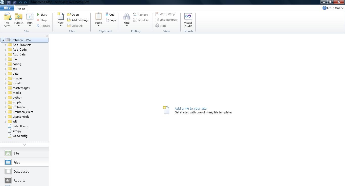Viewport: 345px width, 186px height.
Task: Switch to the Reports workspace
Action: pyautogui.click(x=24, y=180)
